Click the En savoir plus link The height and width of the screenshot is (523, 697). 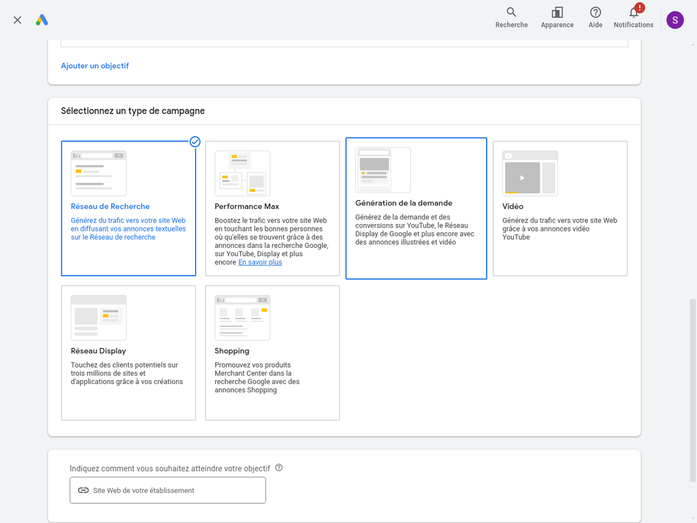tap(260, 262)
